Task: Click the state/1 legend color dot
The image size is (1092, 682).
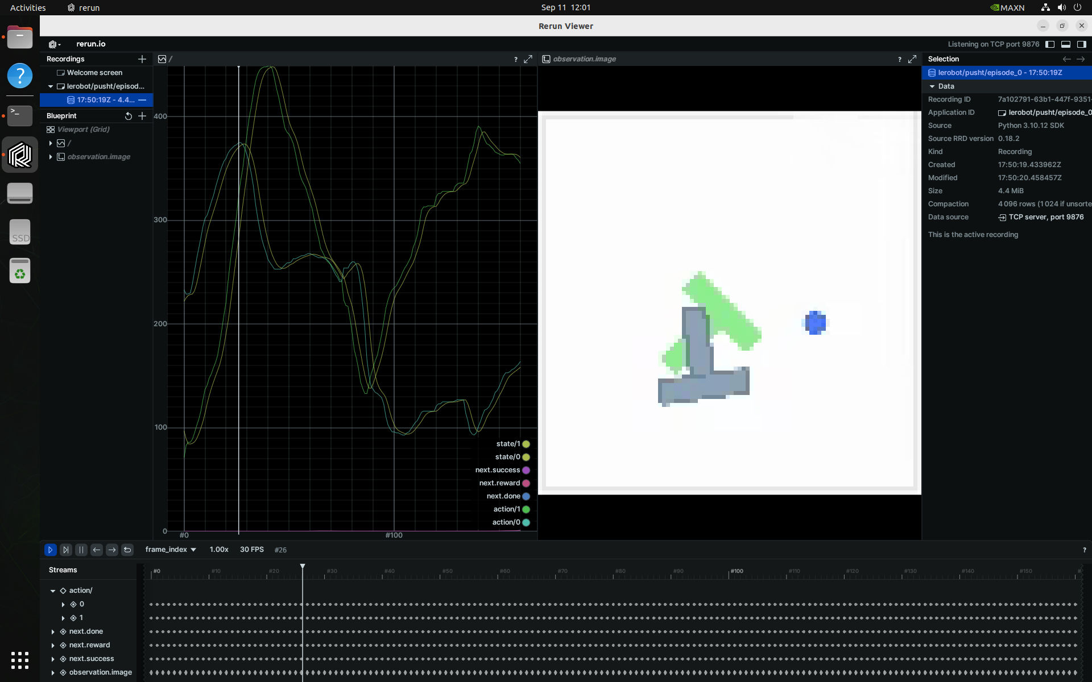Action: pos(526,444)
